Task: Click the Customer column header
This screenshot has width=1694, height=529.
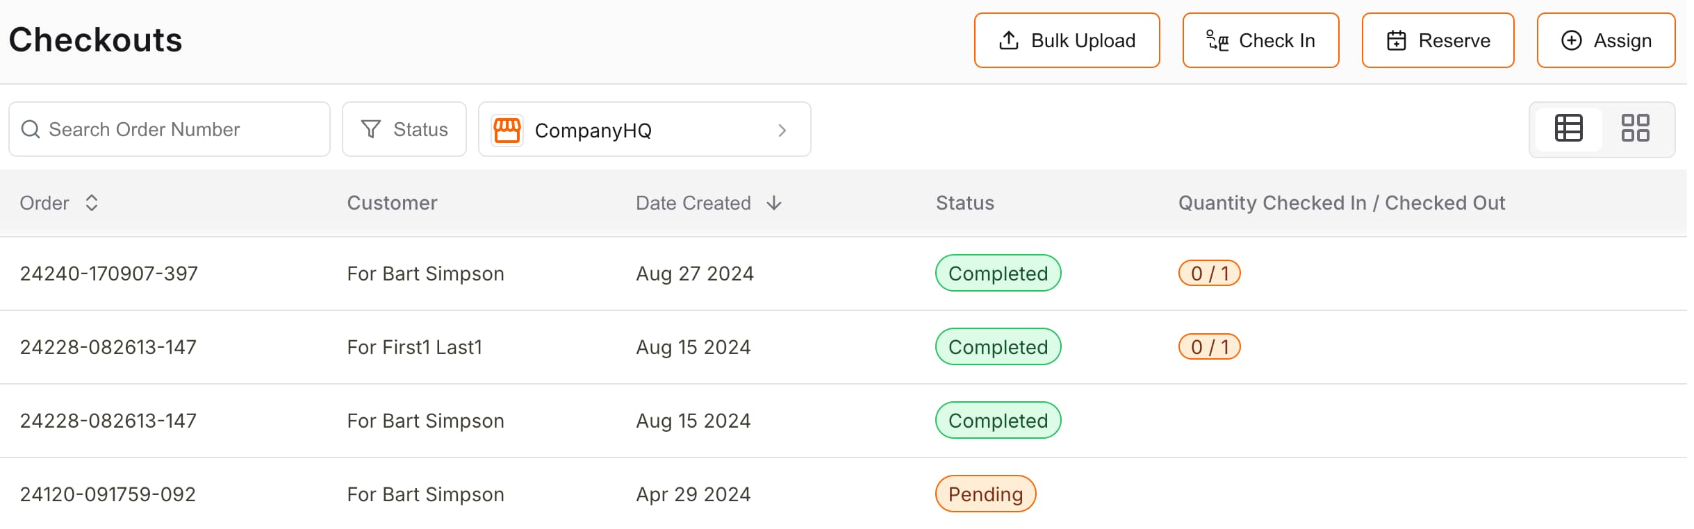Action: [x=392, y=203]
